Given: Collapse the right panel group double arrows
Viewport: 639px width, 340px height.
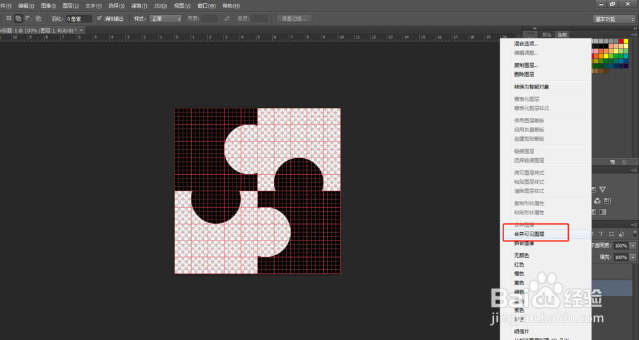Looking at the screenshot, I should [x=635, y=29].
